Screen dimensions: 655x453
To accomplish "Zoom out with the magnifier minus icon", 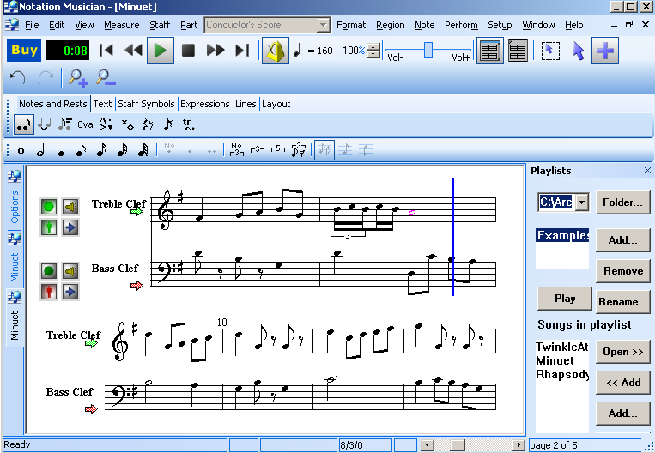I will coord(106,78).
